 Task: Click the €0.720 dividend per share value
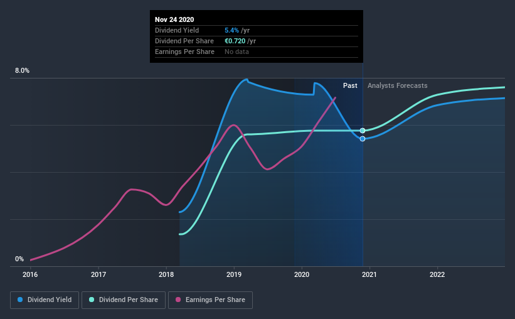[x=235, y=41]
